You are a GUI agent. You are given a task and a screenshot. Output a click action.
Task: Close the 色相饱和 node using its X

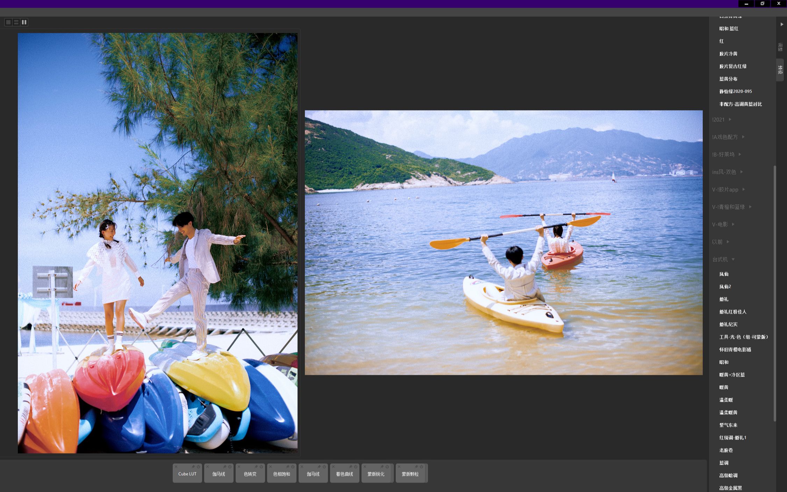coord(270,466)
